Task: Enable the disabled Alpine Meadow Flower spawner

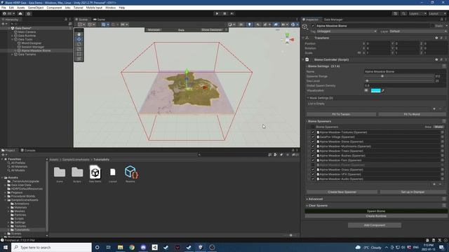Action: 313,165
